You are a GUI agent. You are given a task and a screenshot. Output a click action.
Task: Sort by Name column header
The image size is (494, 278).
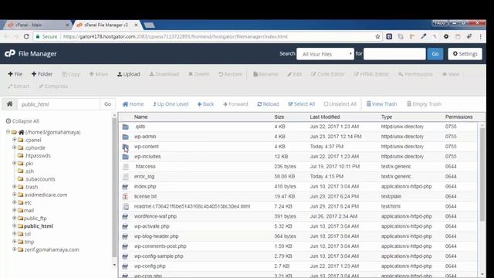pyautogui.click(x=140, y=117)
